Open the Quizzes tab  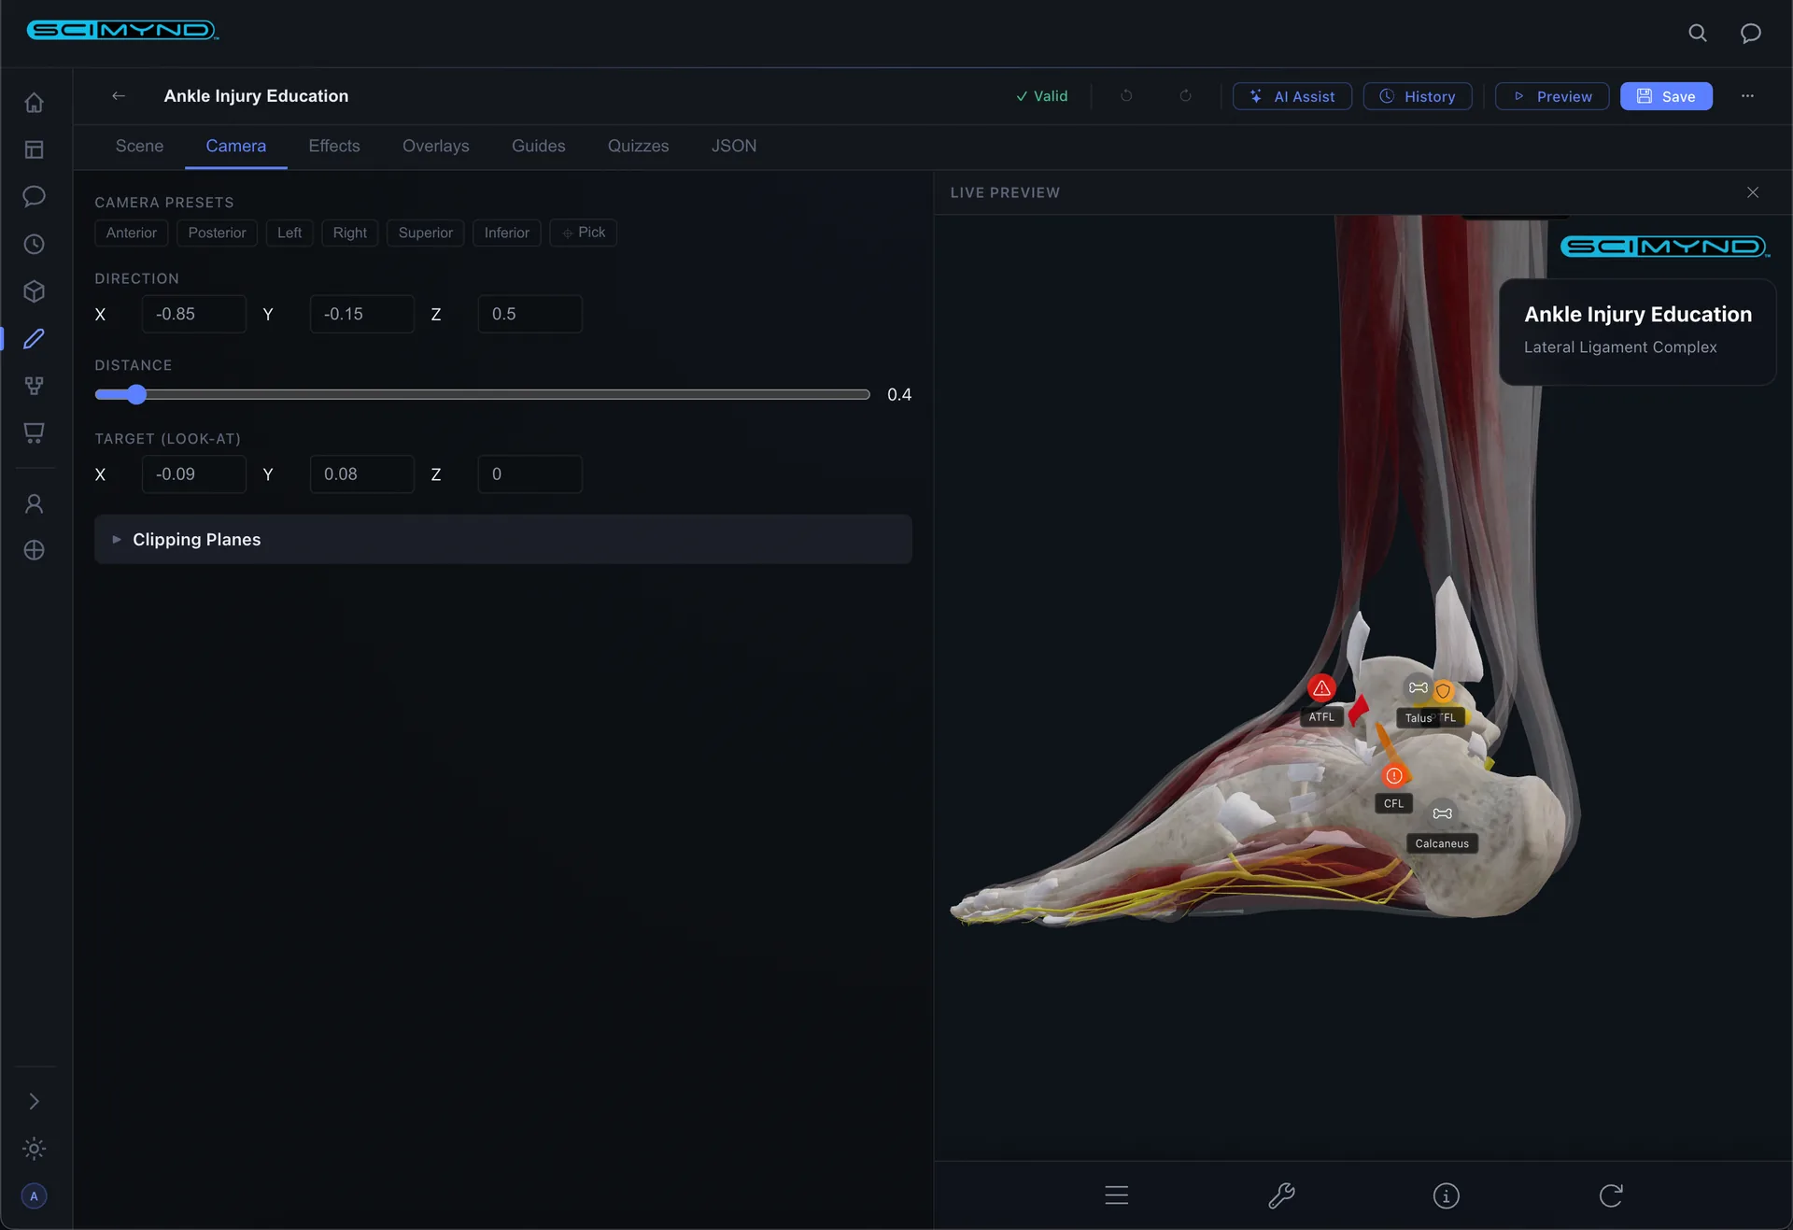click(x=638, y=146)
